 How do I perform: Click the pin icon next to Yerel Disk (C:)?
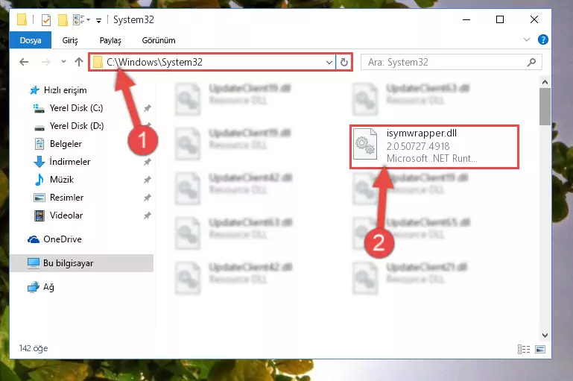(147, 108)
